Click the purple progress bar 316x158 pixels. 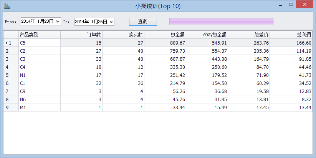pos(222,22)
